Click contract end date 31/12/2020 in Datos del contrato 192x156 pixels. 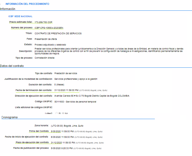tap(66, 90)
